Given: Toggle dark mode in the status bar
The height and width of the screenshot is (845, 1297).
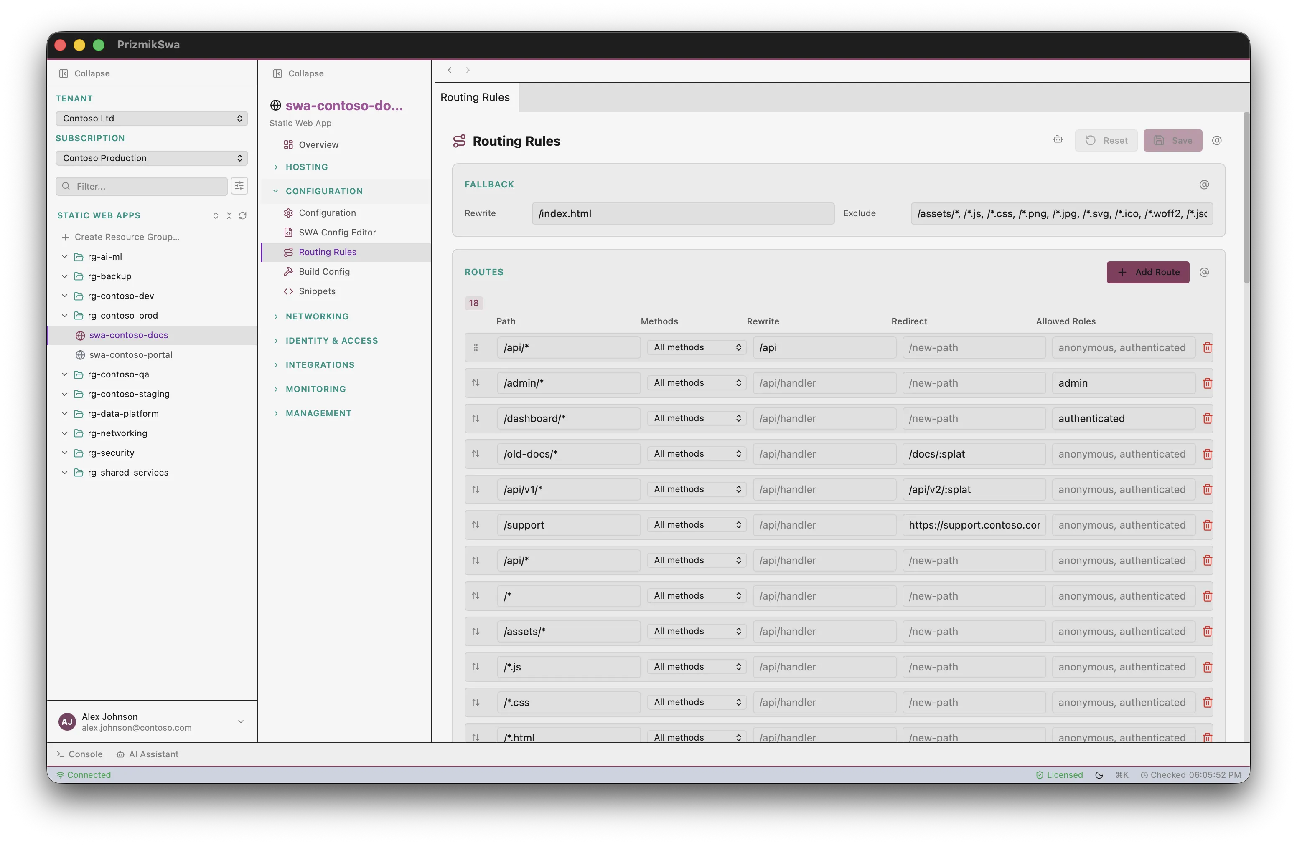Looking at the screenshot, I should pos(1099,774).
